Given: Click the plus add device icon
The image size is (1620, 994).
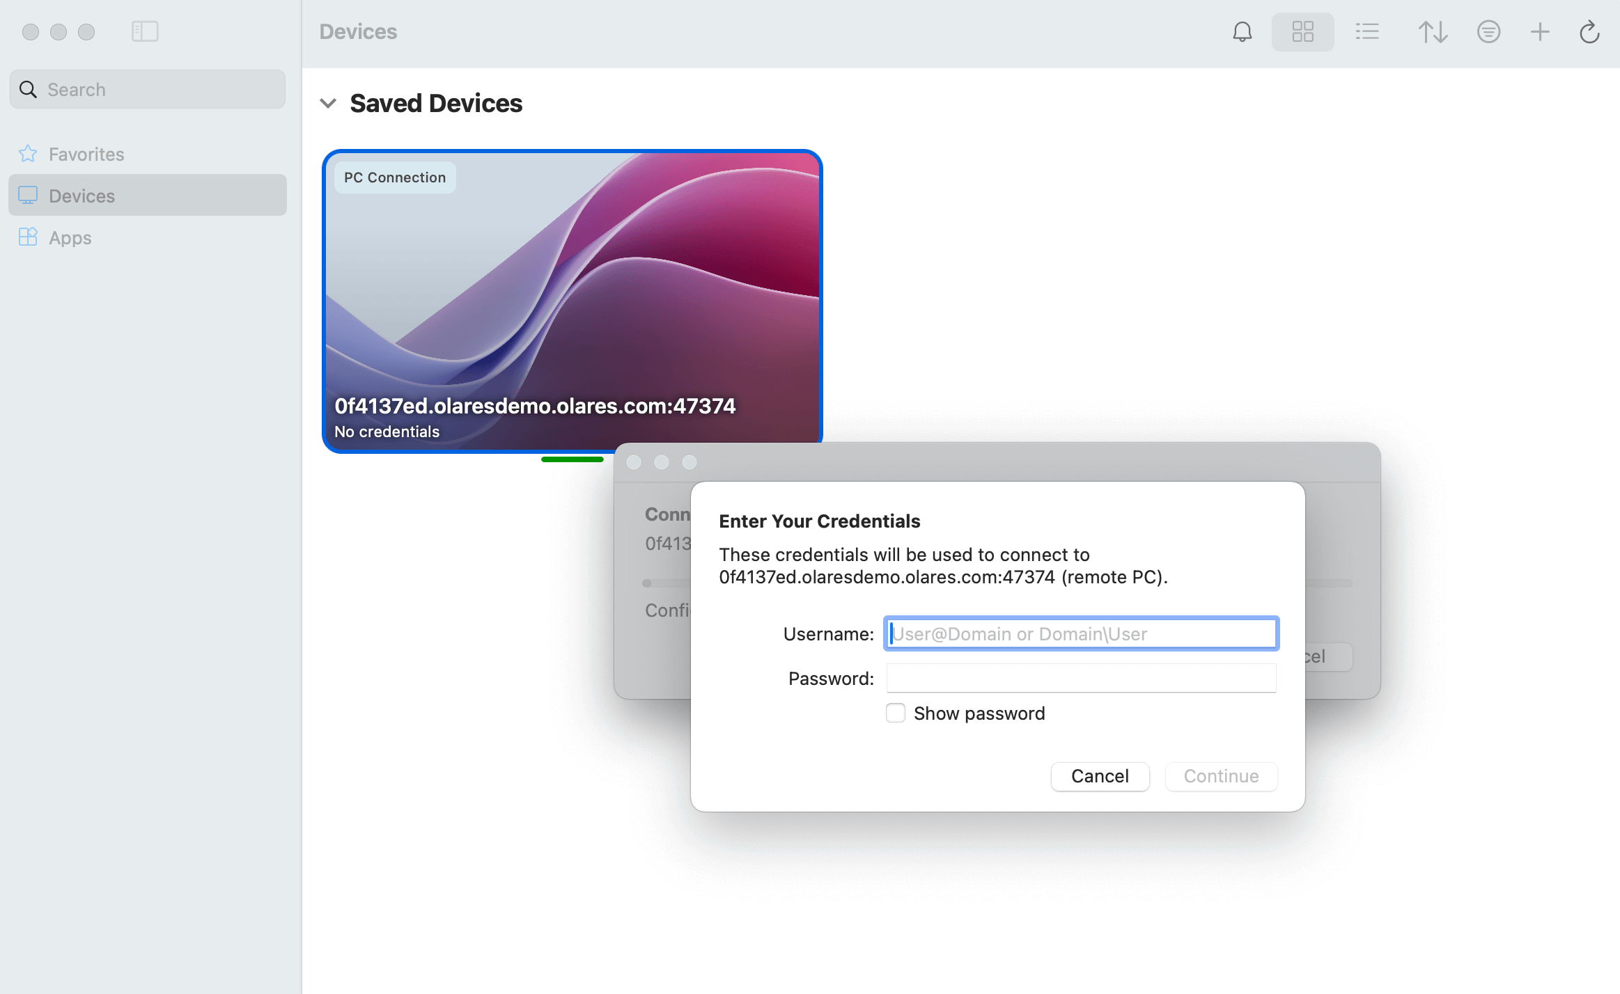Looking at the screenshot, I should (1540, 32).
